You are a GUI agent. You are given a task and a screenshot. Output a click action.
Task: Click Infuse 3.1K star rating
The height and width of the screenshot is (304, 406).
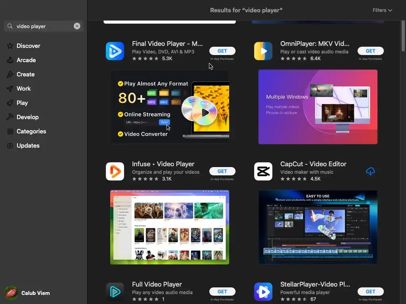point(152,179)
